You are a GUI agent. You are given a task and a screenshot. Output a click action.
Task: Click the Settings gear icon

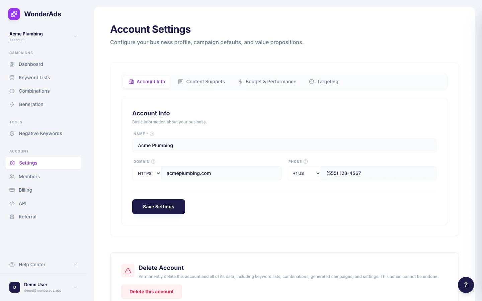point(12,163)
